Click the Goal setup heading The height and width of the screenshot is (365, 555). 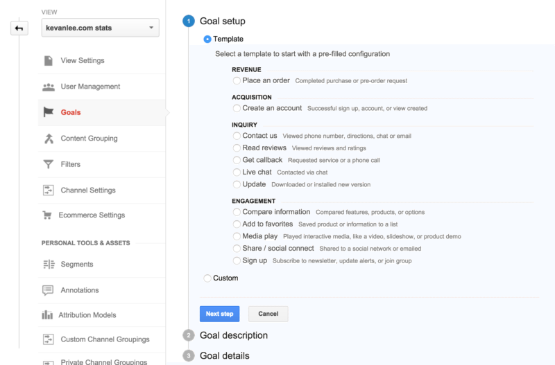click(x=222, y=21)
